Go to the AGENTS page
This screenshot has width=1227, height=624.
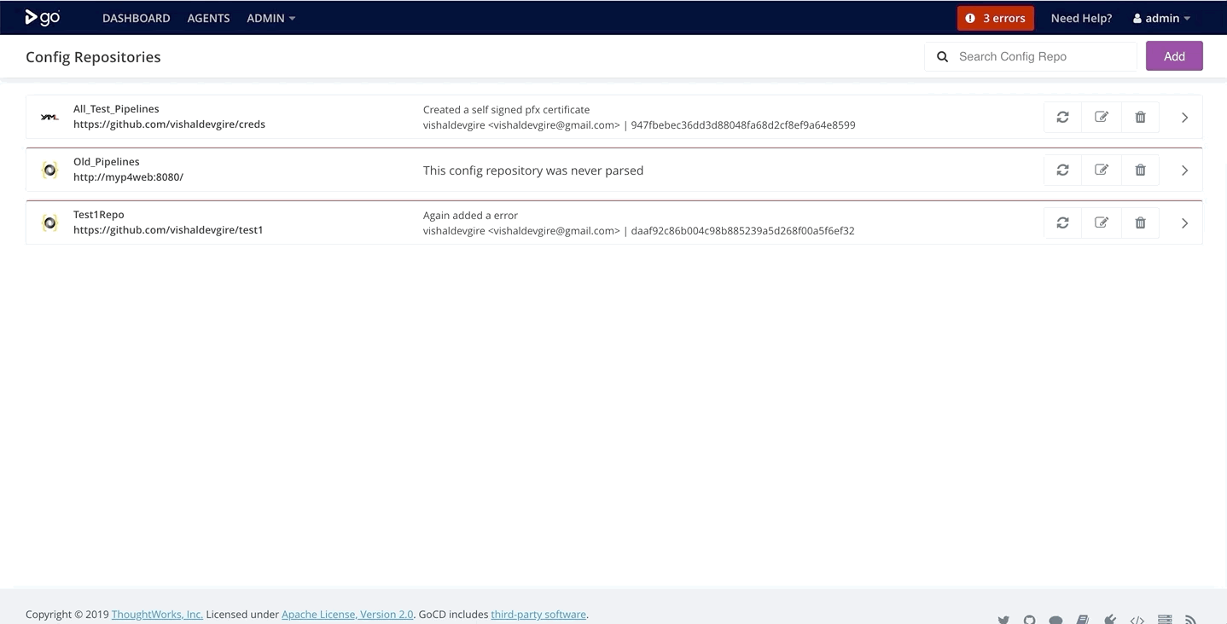click(x=208, y=18)
